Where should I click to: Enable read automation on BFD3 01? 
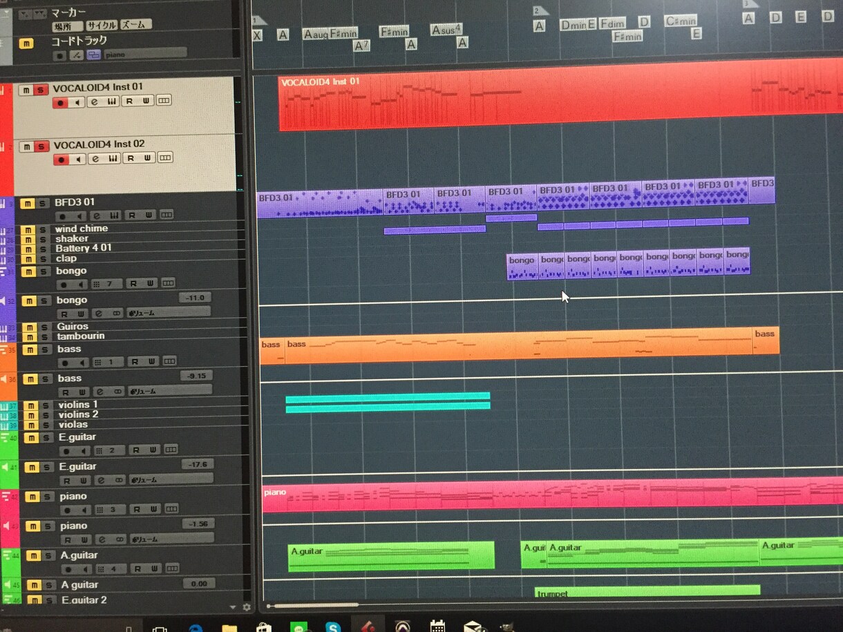pos(131,216)
